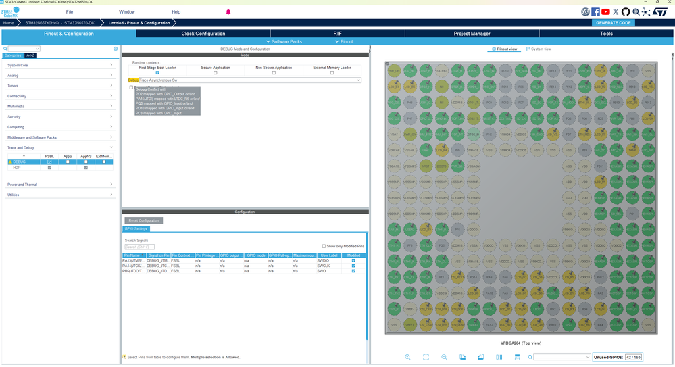
Task: Zoom in on the pinout view
Action: [407, 357]
